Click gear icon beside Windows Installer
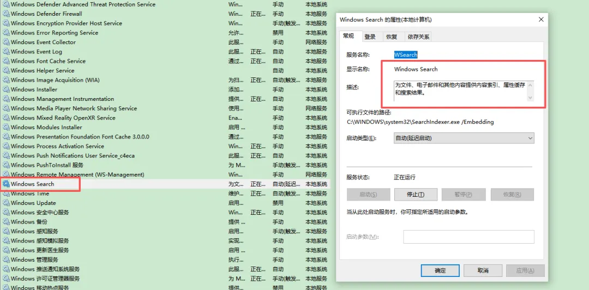 tap(7, 89)
